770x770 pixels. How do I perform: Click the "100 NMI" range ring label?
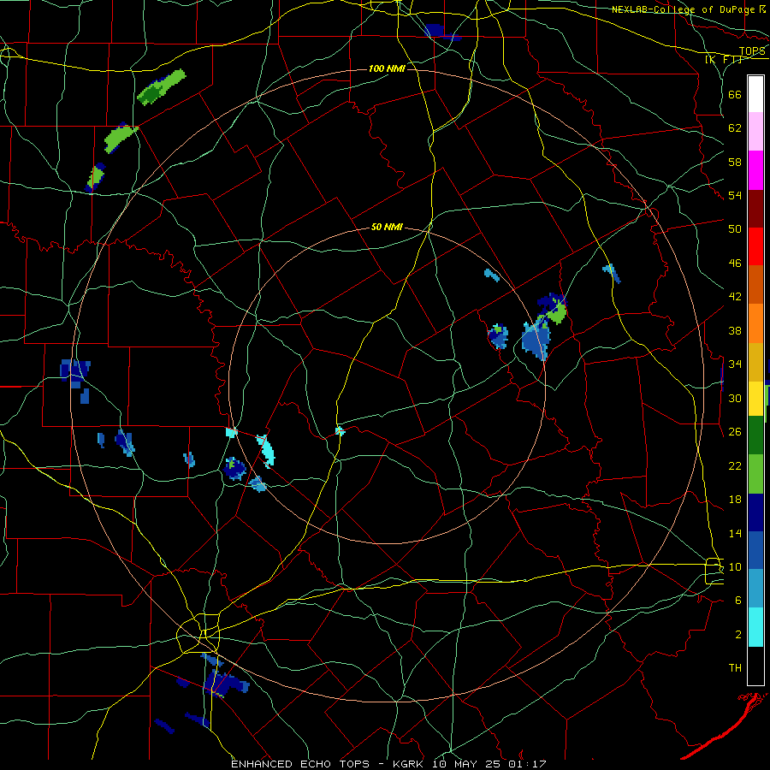tap(387, 68)
